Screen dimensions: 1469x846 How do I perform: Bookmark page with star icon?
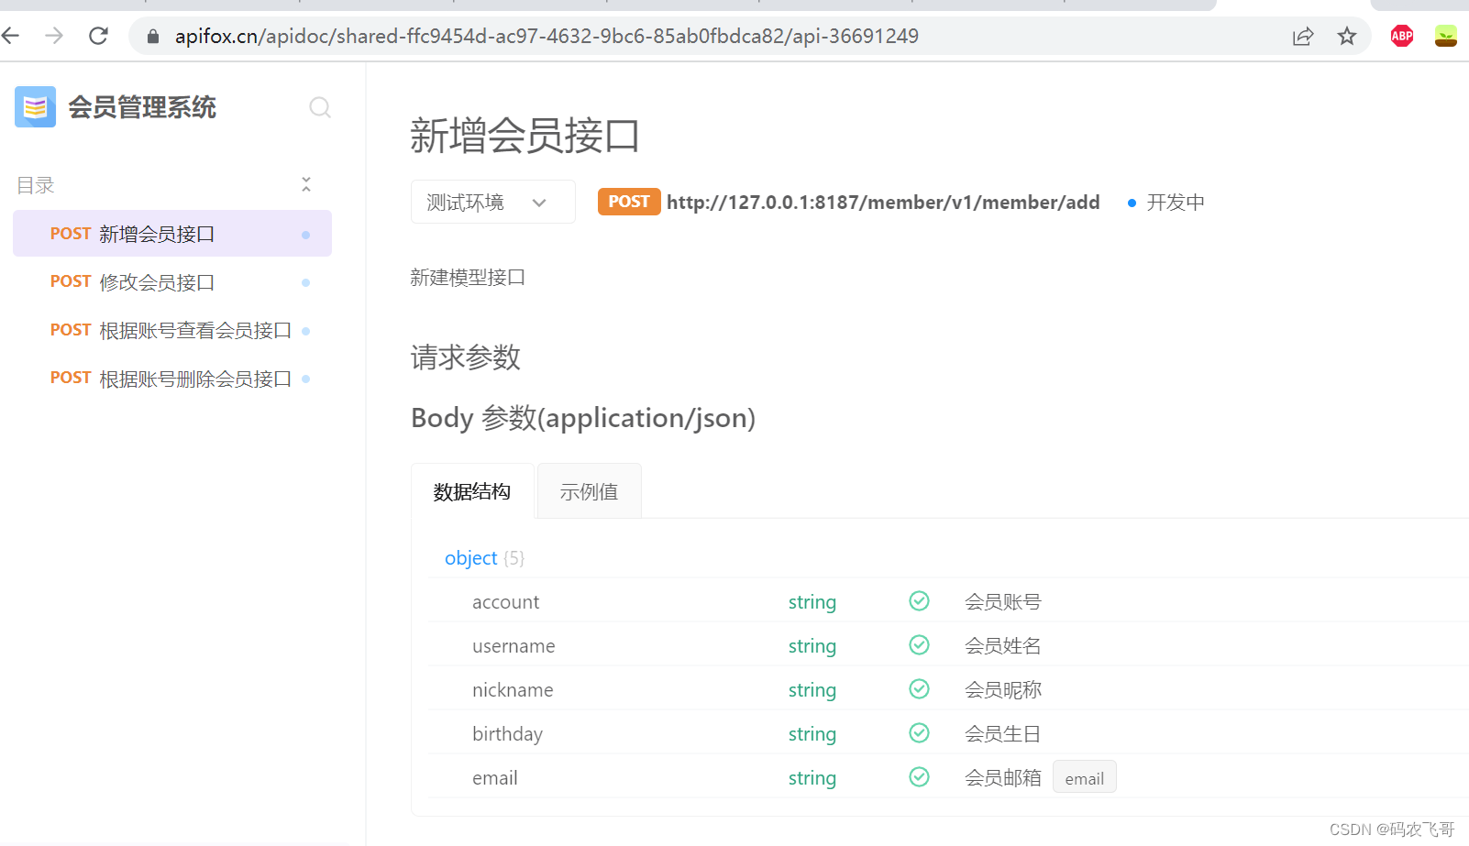tap(1346, 37)
